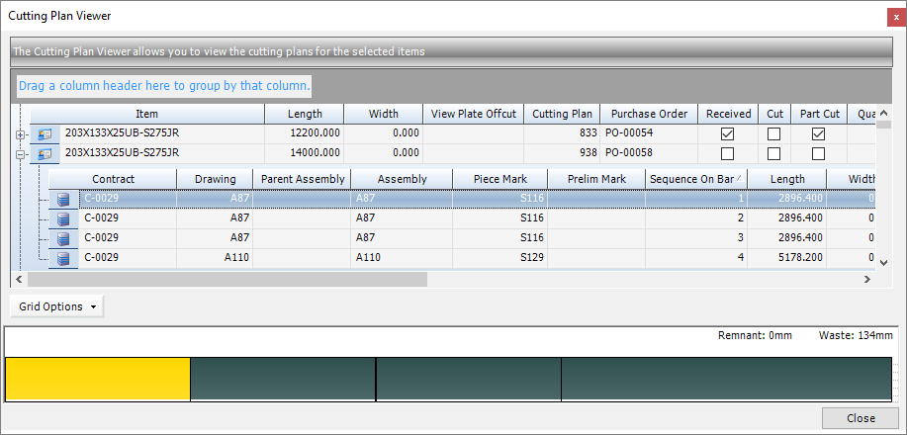
Task: Click the piece icon for Sequence On Bar 3
Action: tap(63, 238)
